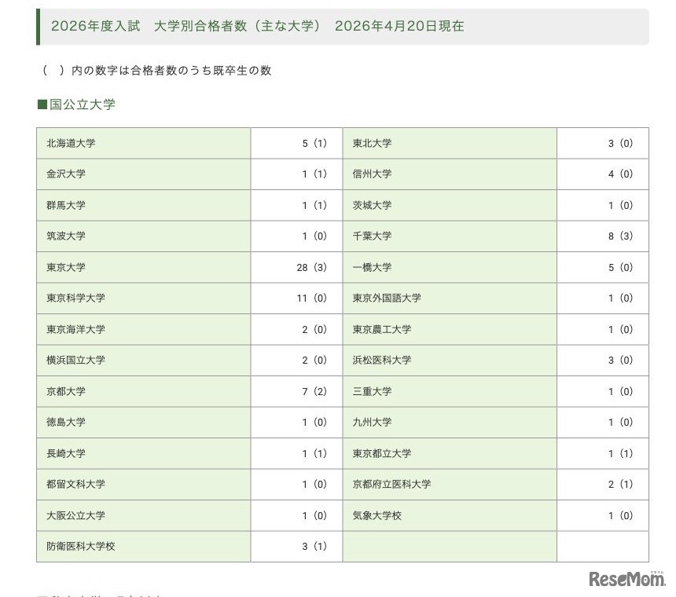Select the 群馬大学 cell
The image size is (676, 597).
click(x=144, y=206)
